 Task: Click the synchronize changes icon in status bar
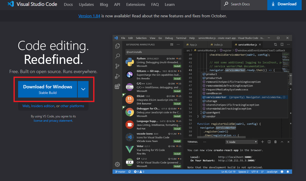[x=130, y=172]
